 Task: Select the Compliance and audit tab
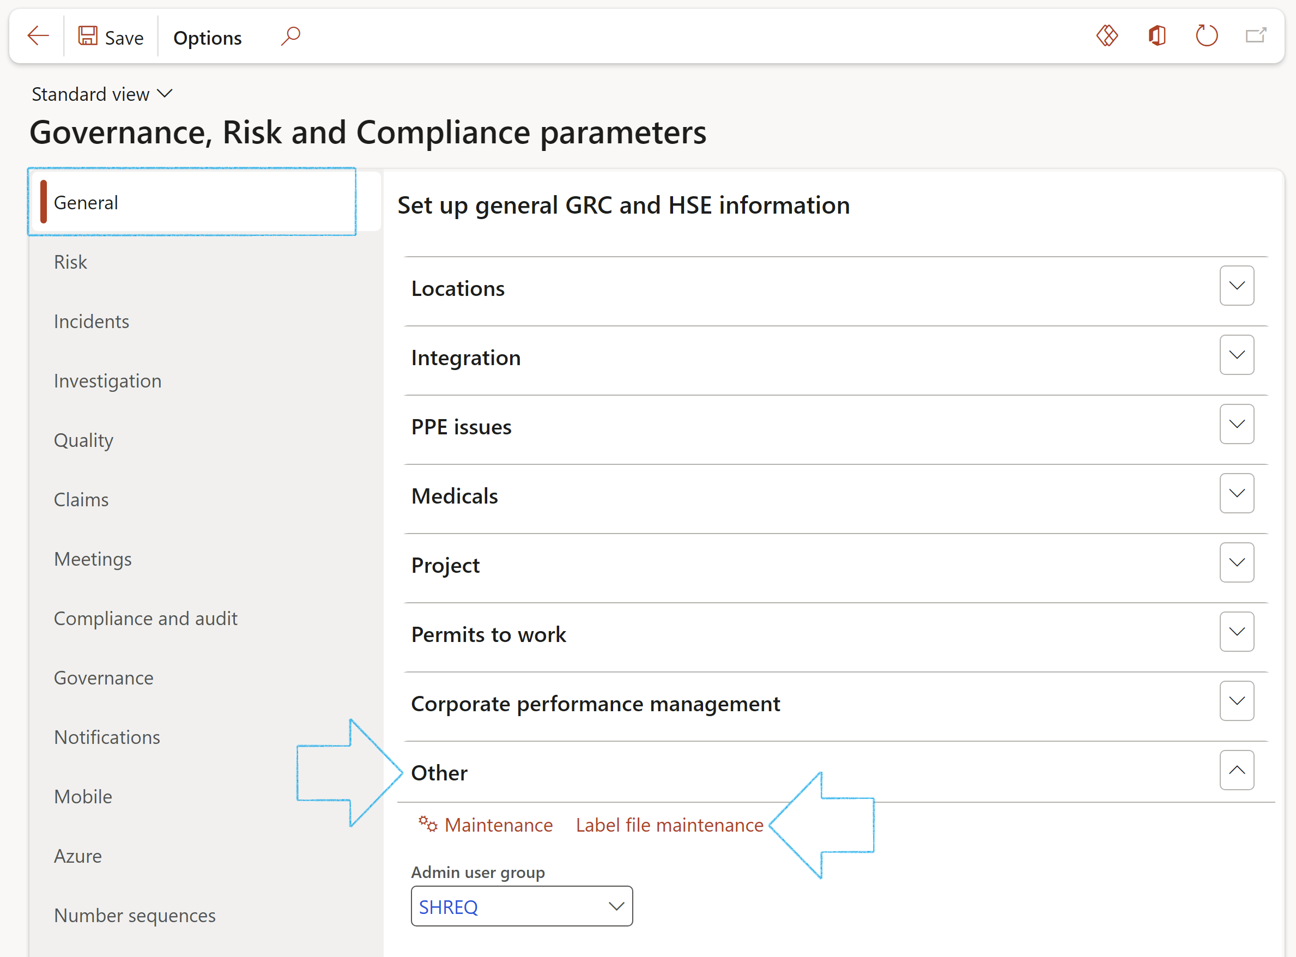point(146,618)
